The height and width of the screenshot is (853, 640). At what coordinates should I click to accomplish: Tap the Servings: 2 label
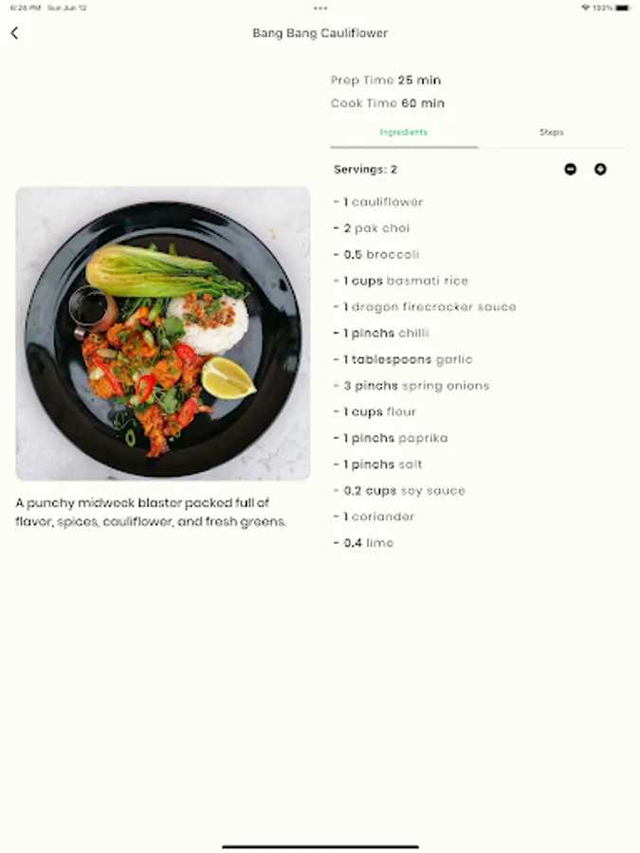coord(365,170)
